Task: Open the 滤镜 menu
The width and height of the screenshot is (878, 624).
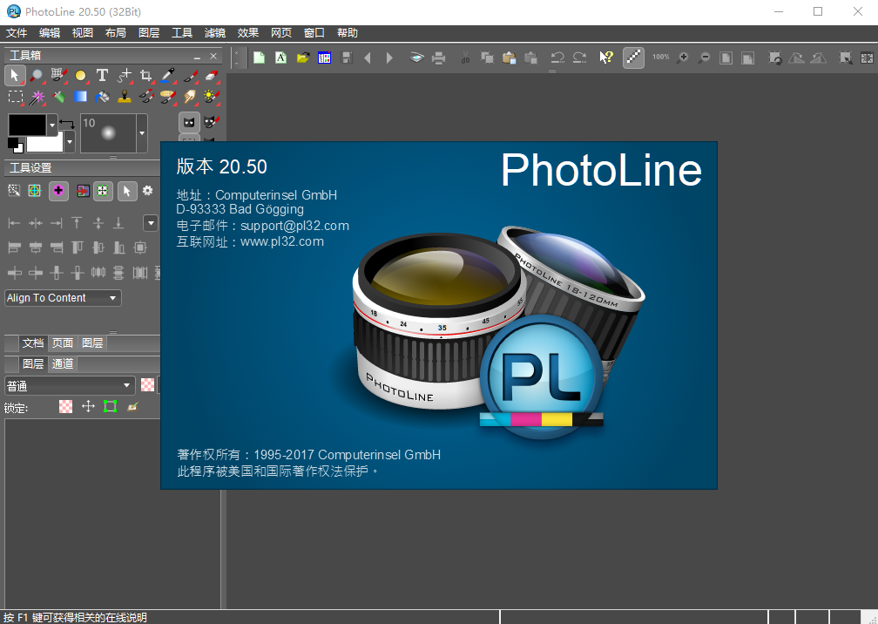Action: (214, 32)
